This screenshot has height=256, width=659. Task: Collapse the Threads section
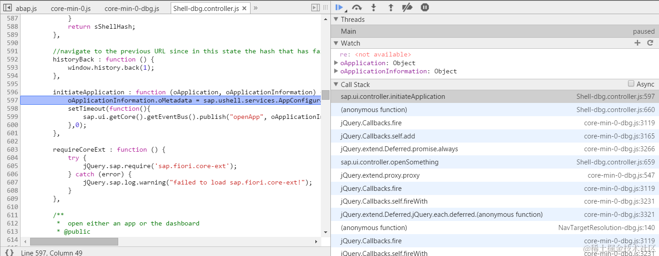click(x=336, y=19)
